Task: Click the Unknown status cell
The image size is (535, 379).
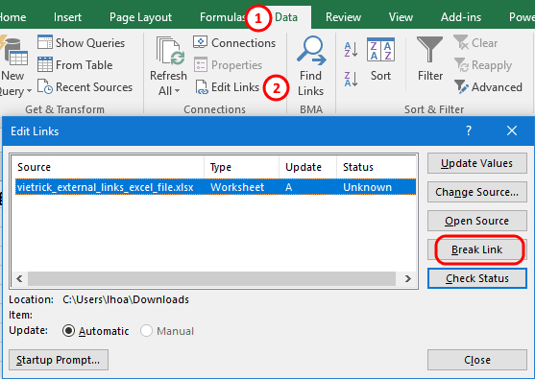Action: click(x=367, y=187)
